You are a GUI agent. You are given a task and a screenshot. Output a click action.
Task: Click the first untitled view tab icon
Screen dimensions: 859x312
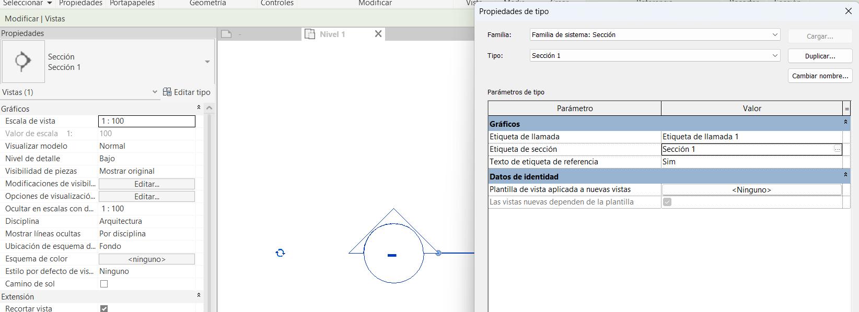(226, 34)
